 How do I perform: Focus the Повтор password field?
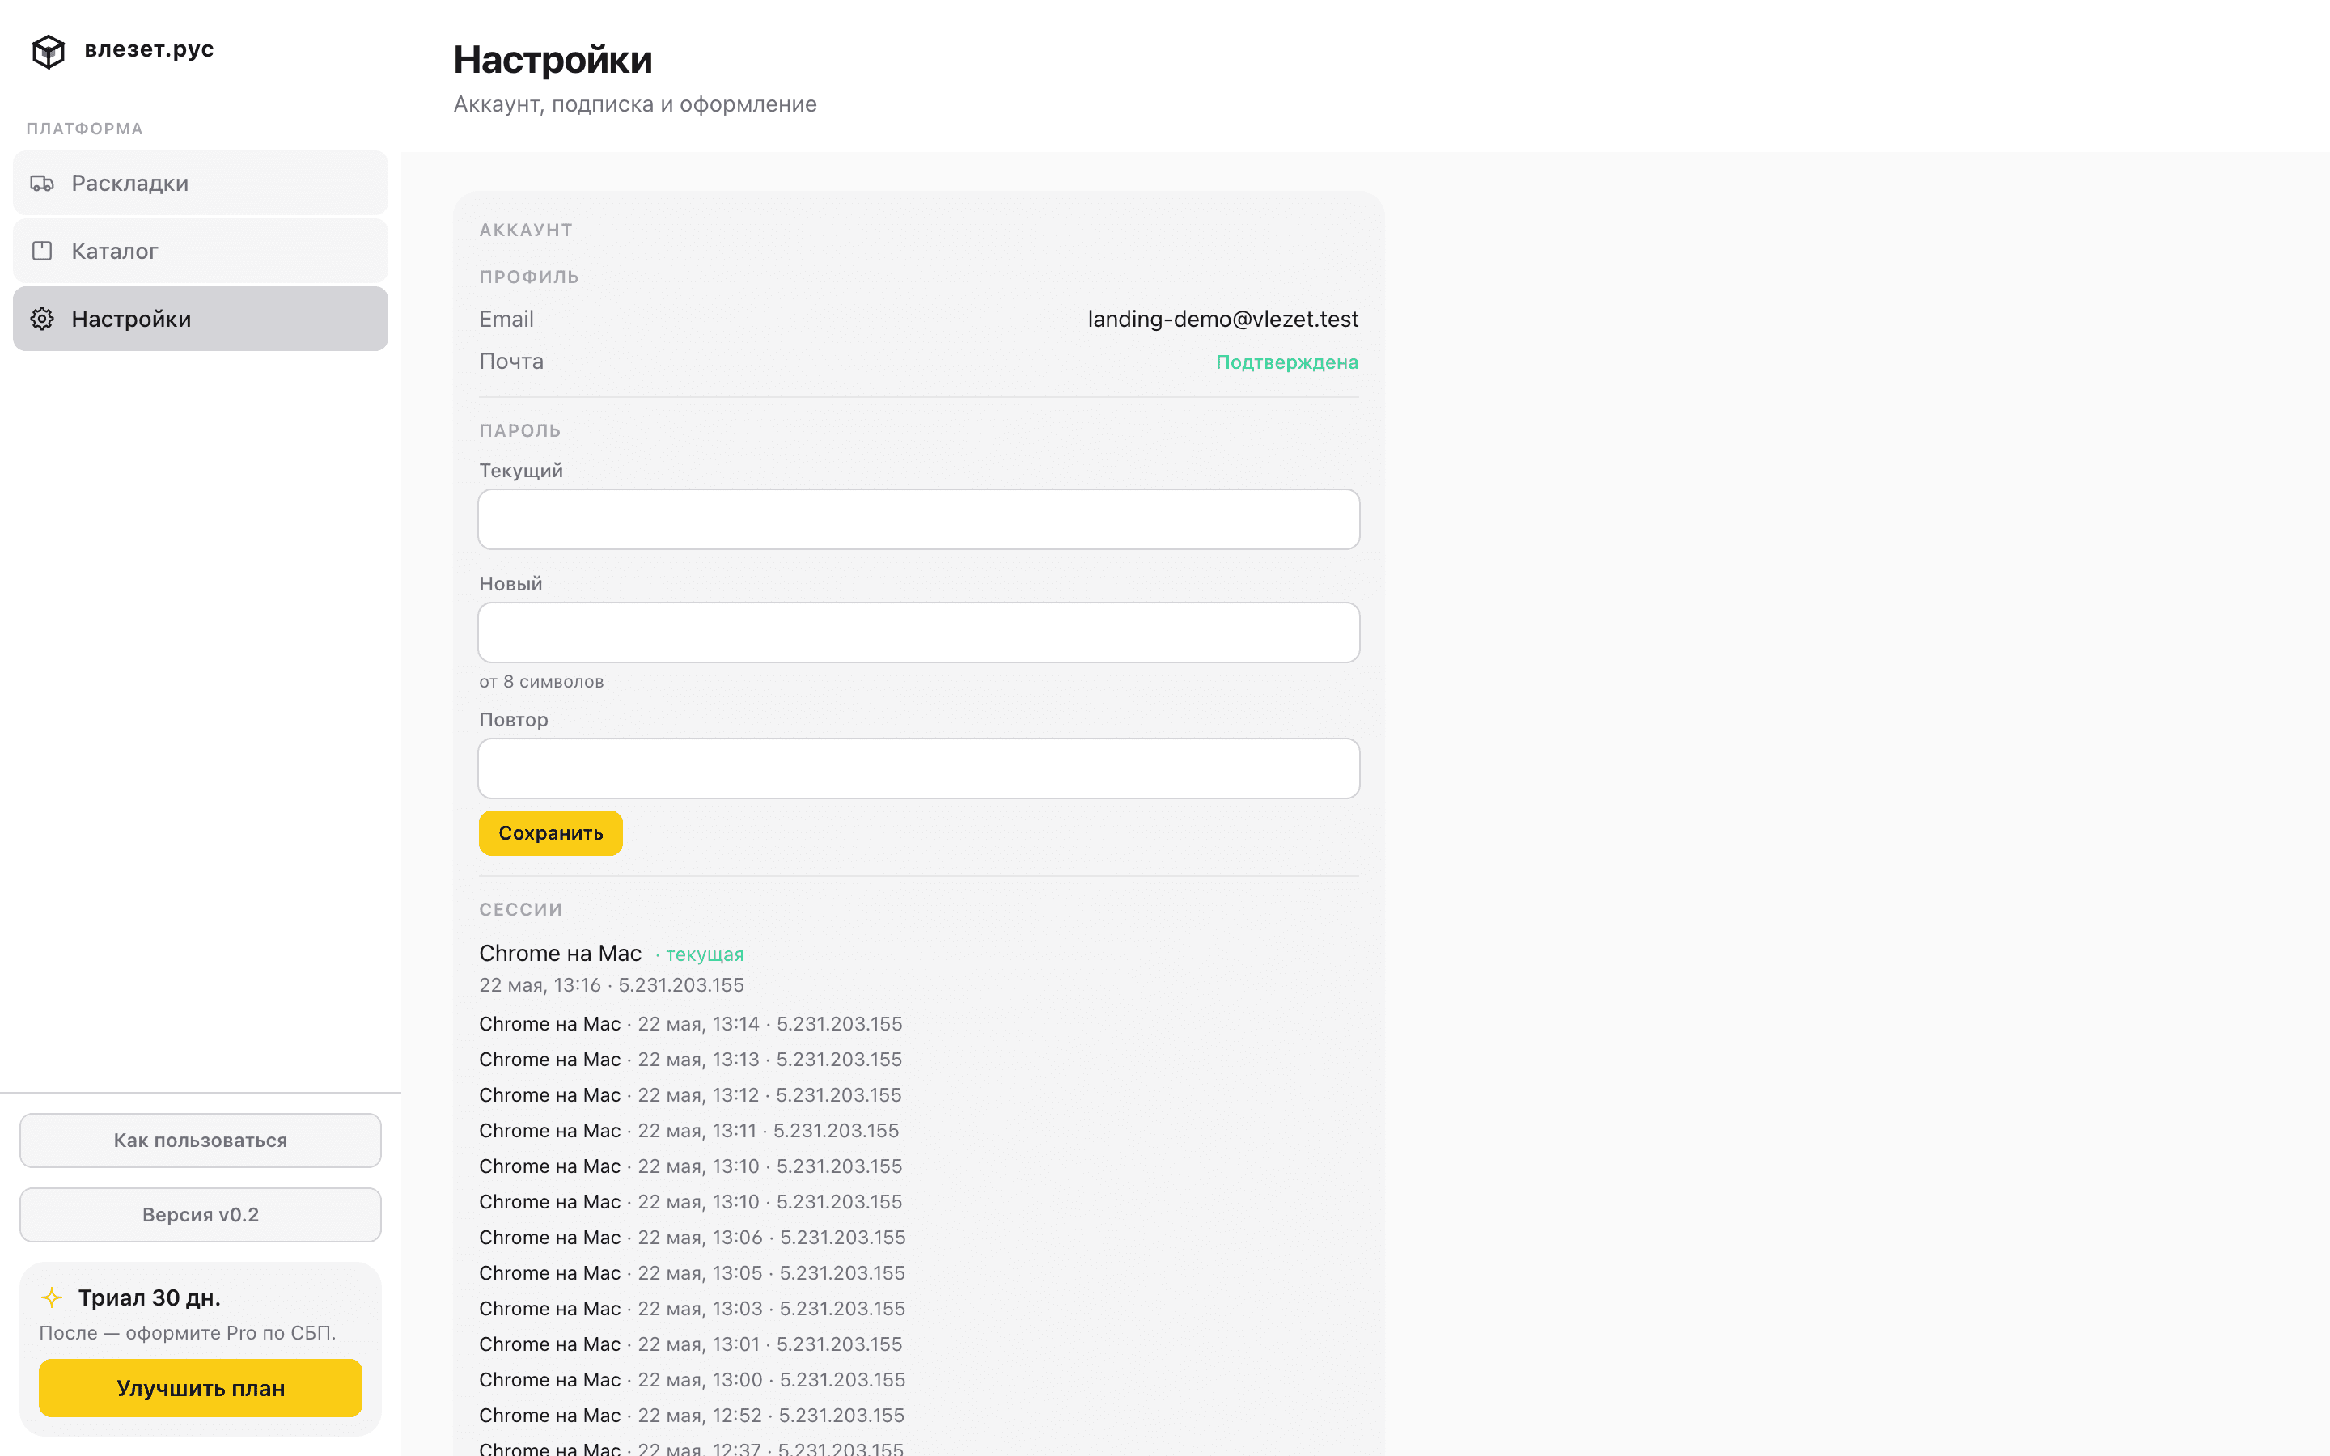[x=918, y=768]
